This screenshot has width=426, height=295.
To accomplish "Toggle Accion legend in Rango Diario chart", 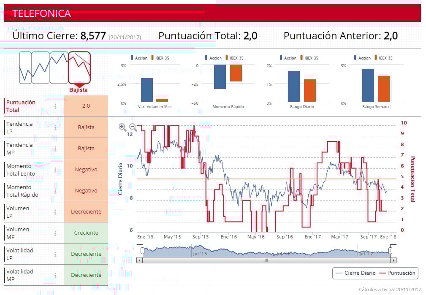I will (x=288, y=58).
